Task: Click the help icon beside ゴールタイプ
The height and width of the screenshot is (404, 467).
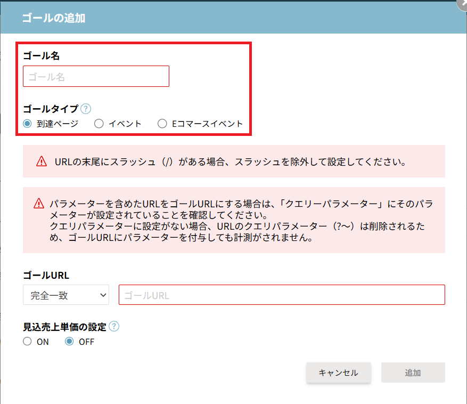Action: pos(86,109)
